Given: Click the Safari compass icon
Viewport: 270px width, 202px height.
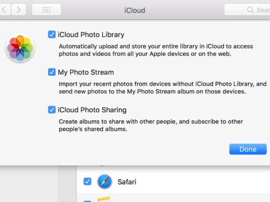Looking at the screenshot, I should click(105, 181).
